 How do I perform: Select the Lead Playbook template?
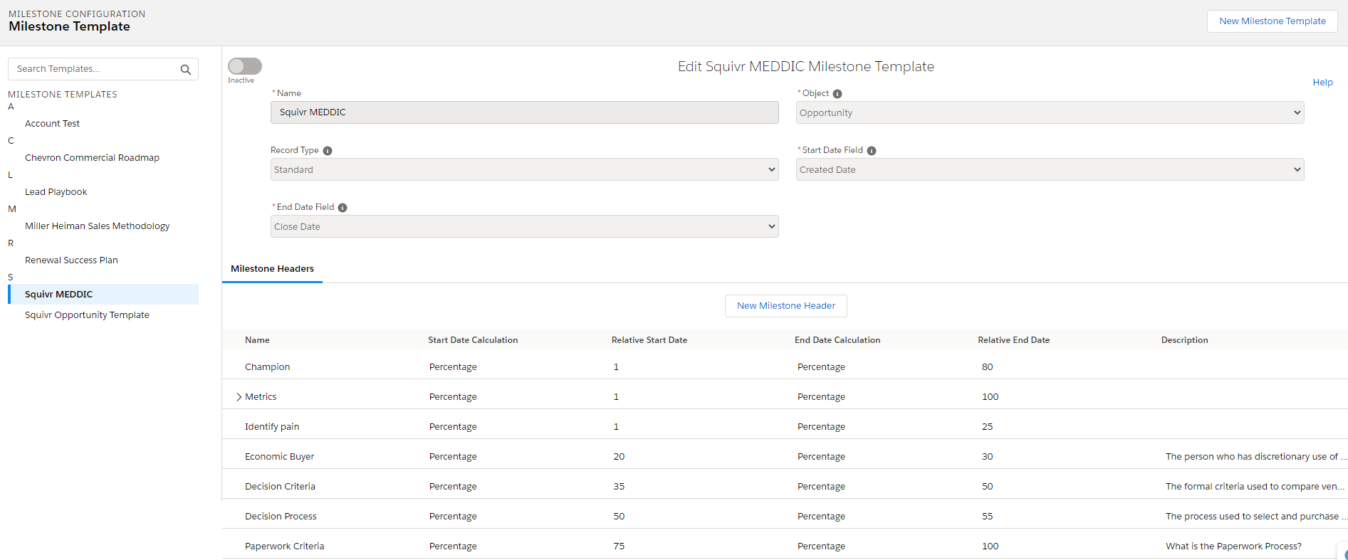click(56, 192)
